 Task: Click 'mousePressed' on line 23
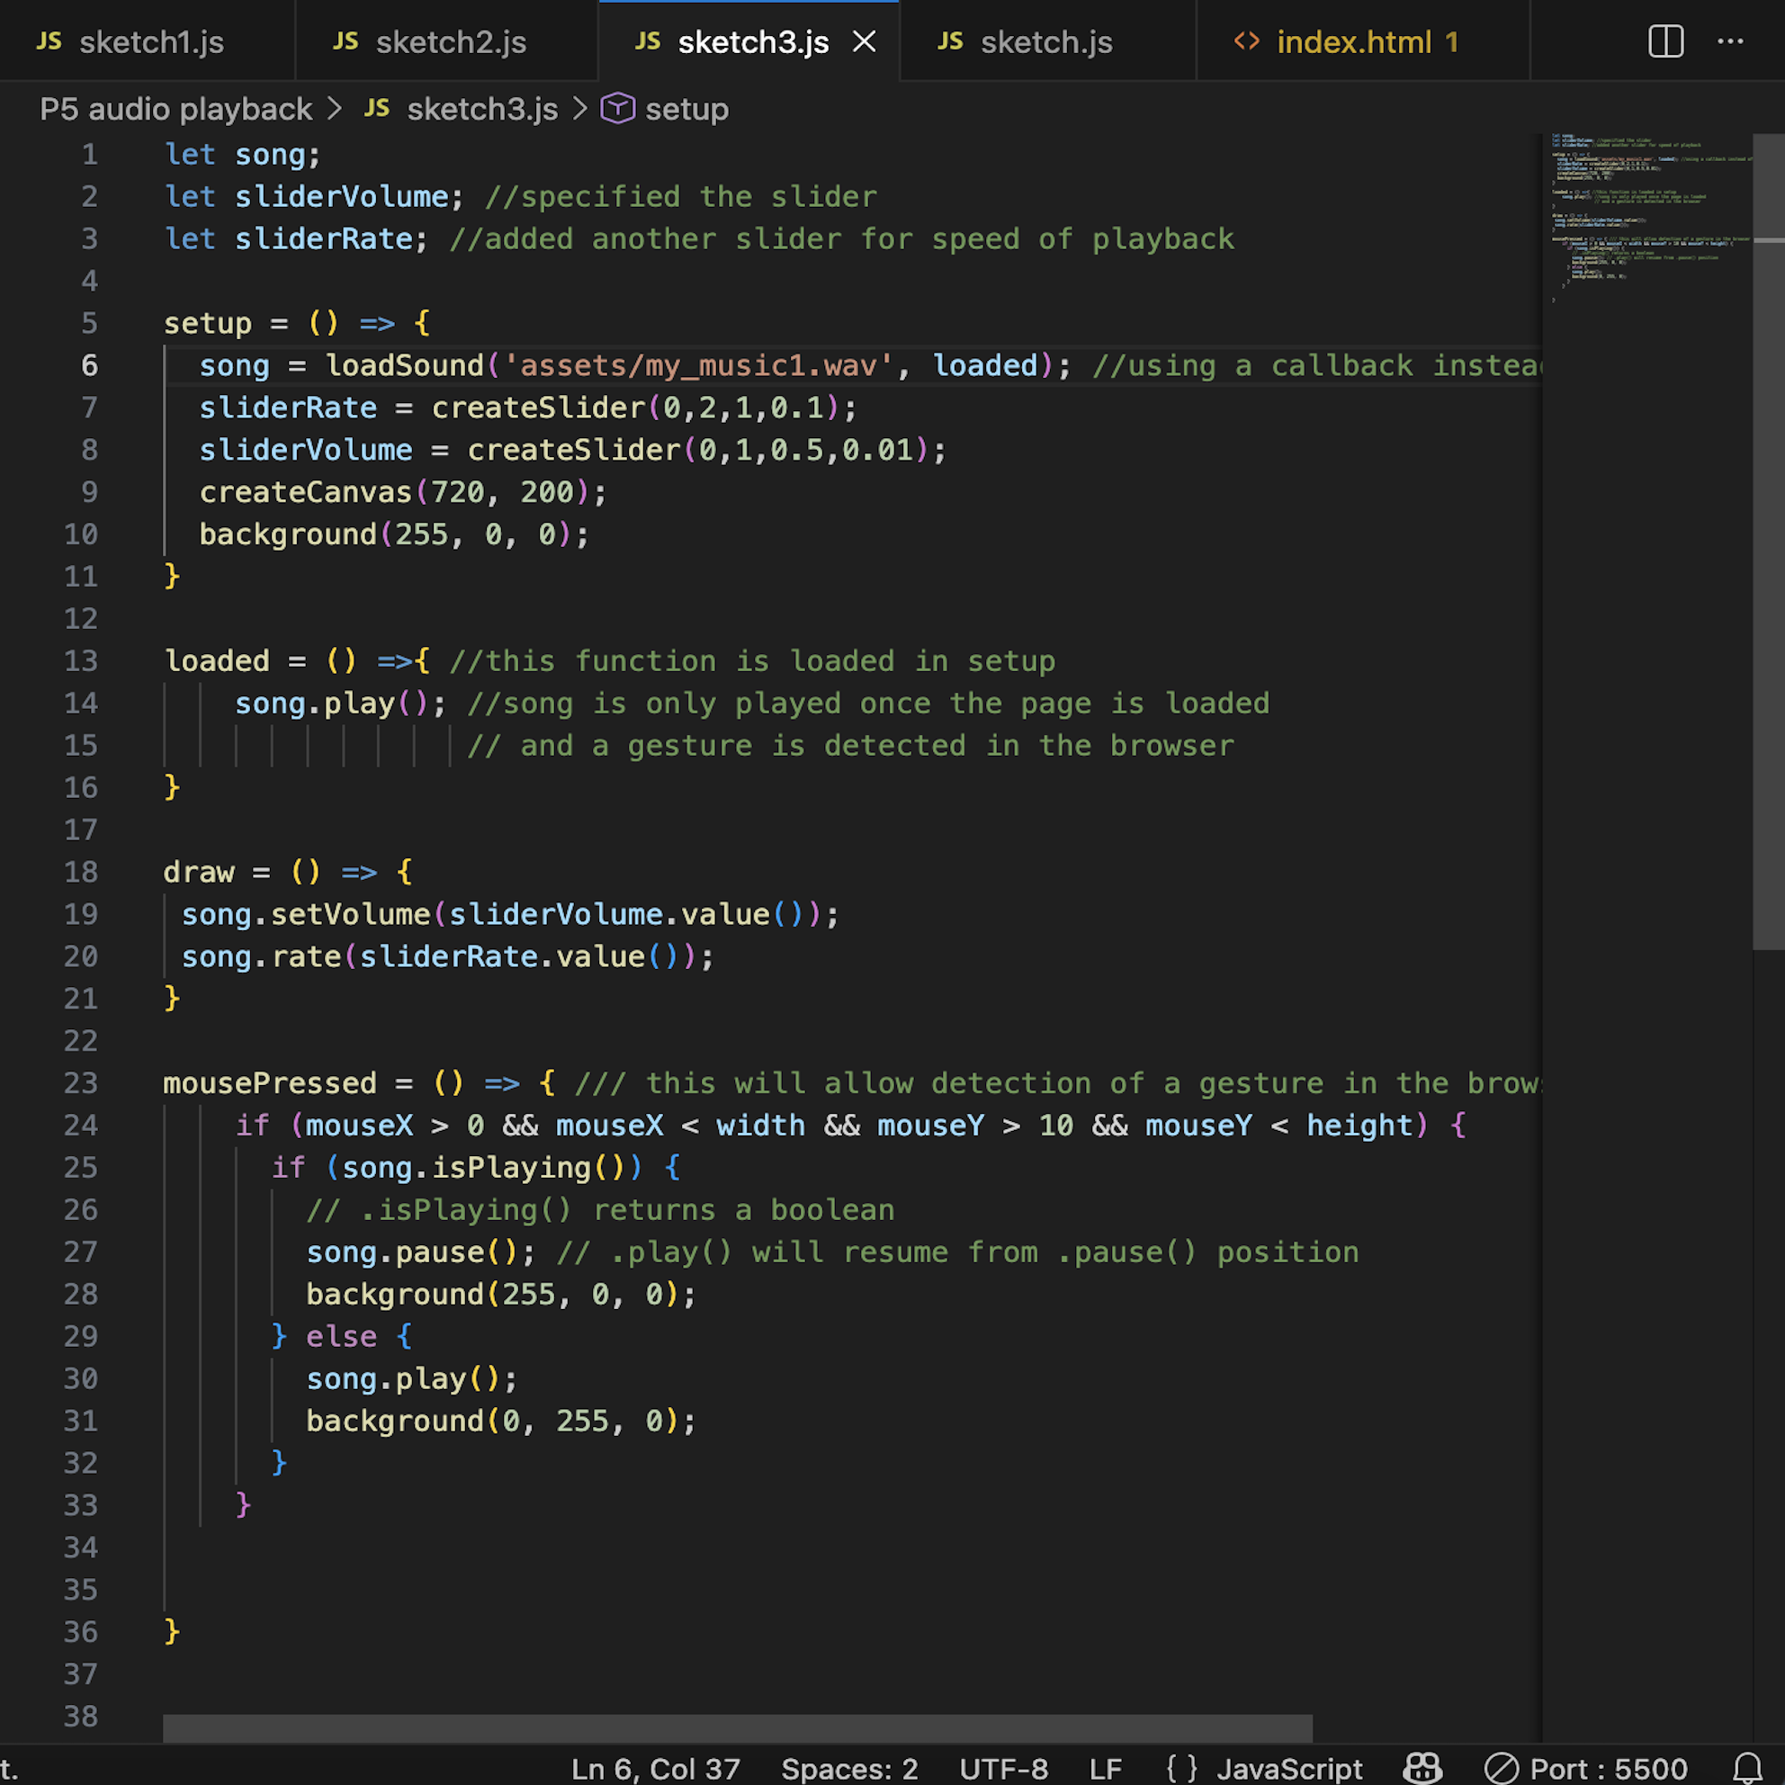coord(270,1083)
